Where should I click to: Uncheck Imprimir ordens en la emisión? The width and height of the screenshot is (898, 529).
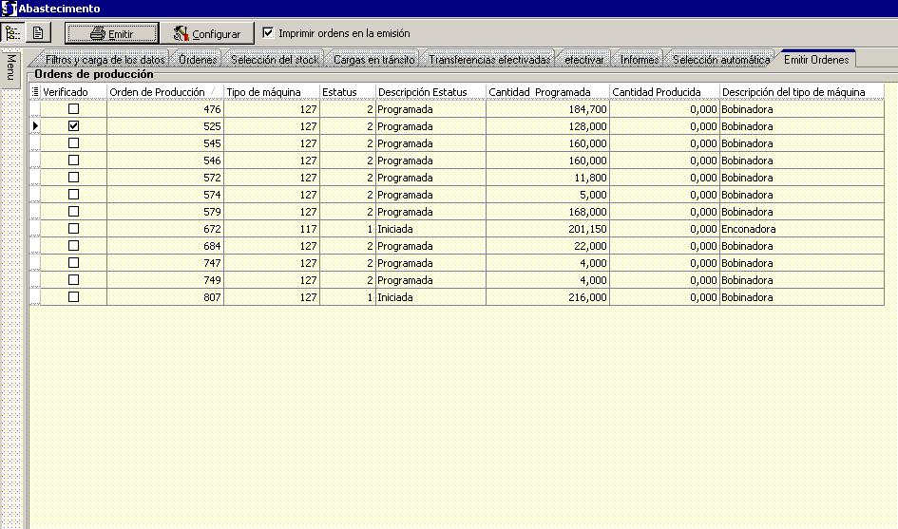[268, 33]
